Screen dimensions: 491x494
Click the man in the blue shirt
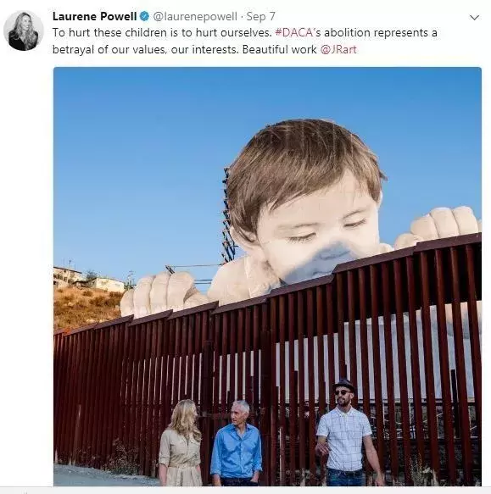(x=237, y=443)
